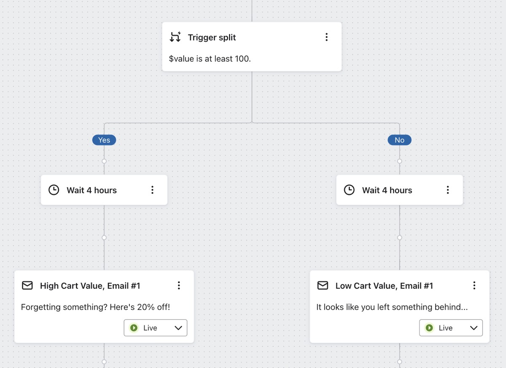Click the connector dot above the right Wait step
506x368 pixels.
[399, 161]
